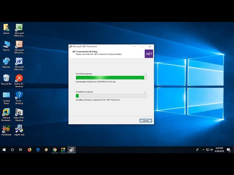
Task: Select the This PC desktop icon
Action: pos(6,46)
